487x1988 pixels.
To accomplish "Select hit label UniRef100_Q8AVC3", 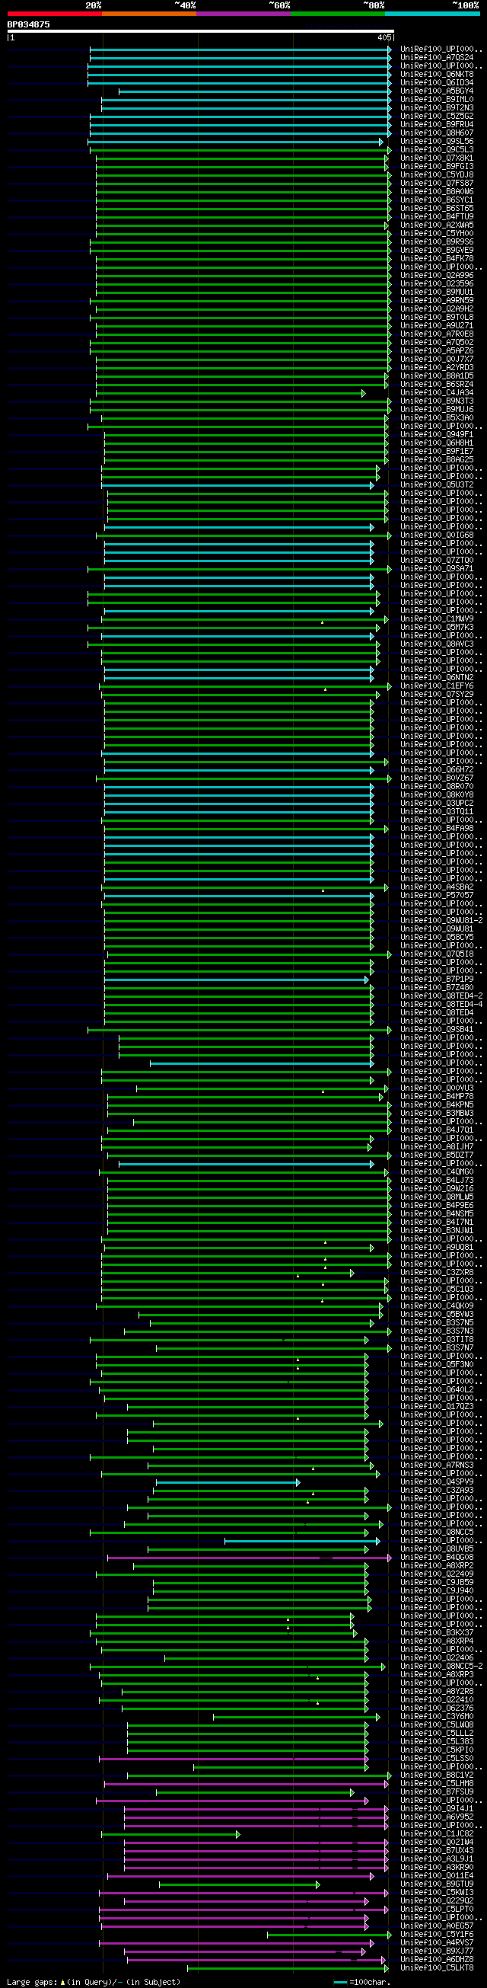I will pos(437,644).
